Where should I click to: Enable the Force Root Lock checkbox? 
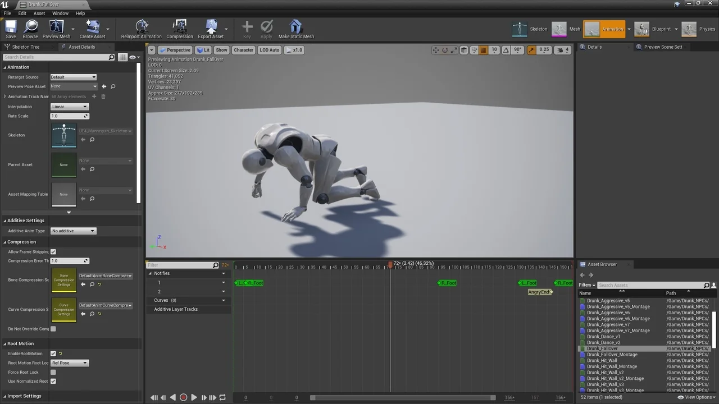pyautogui.click(x=53, y=372)
